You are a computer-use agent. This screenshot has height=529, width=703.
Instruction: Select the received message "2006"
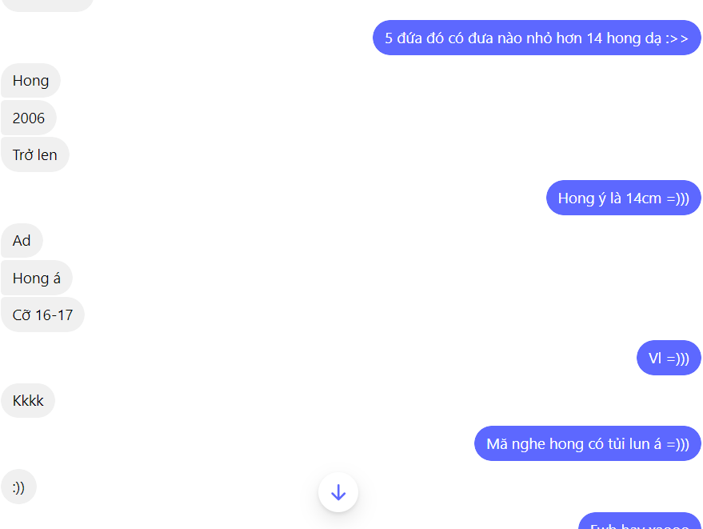tap(29, 118)
